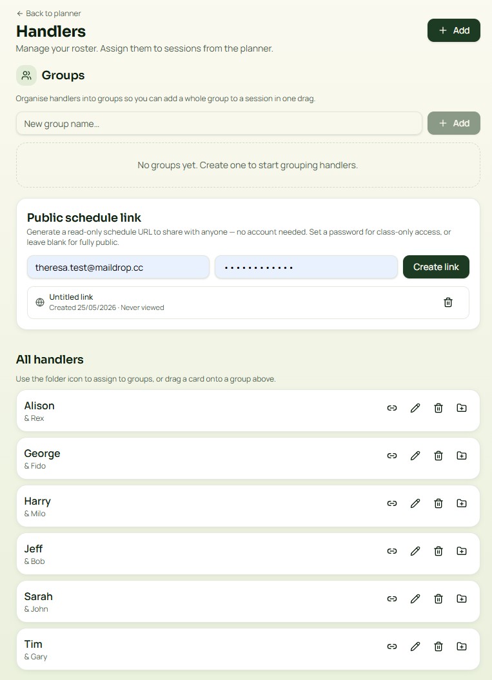Image resolution: width=492 pixels, height=680 pixels.
Task: Delete handler Alison
Action: click(x=438, y=407)
